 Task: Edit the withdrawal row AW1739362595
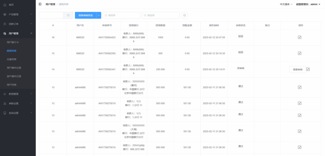coord(300,53)
